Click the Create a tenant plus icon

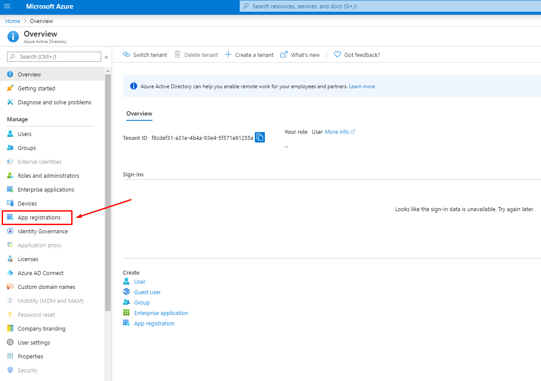tap(228, 55)
